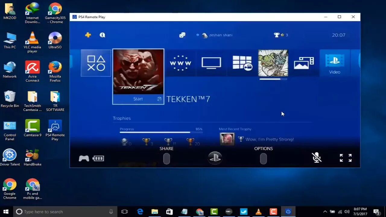
Task: Click the controller status icon
Action: 84,158
